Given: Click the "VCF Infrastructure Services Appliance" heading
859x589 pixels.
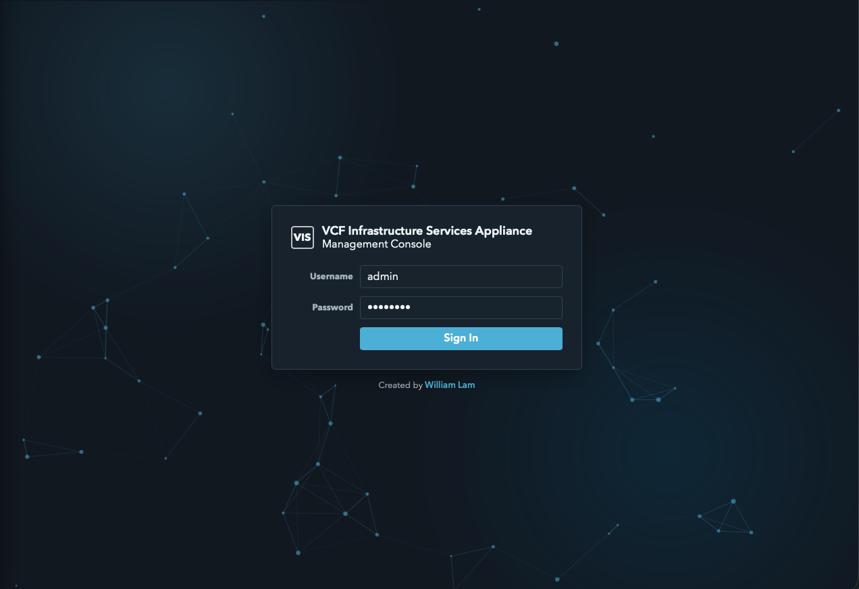Looking at the screenshot, I should [427, 231].
